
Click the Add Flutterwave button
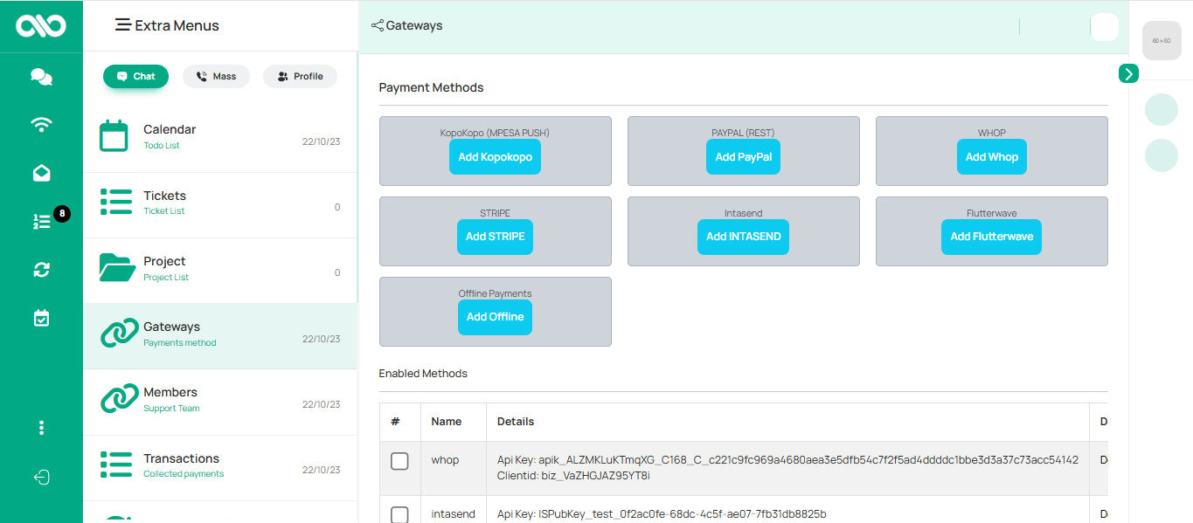tap(991, 237)
